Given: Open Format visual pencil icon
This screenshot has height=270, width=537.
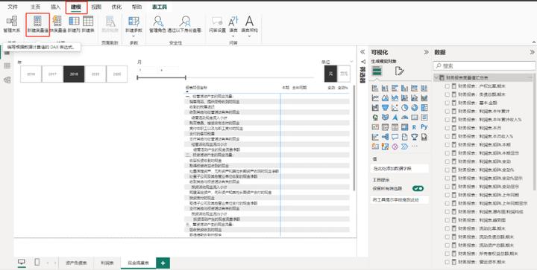Looking at the screenshot, I should pos(399,71).
